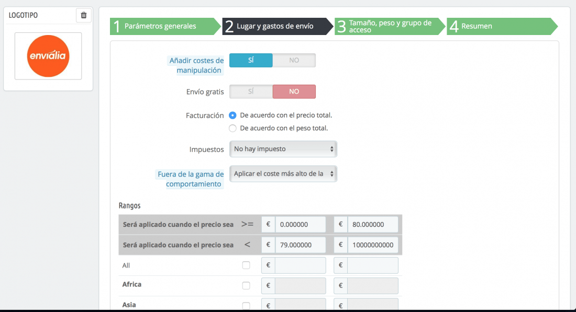Screen dimensions: 576x312
Task: Click the Añadir costes de manipulación label
Action: [196, 65]
